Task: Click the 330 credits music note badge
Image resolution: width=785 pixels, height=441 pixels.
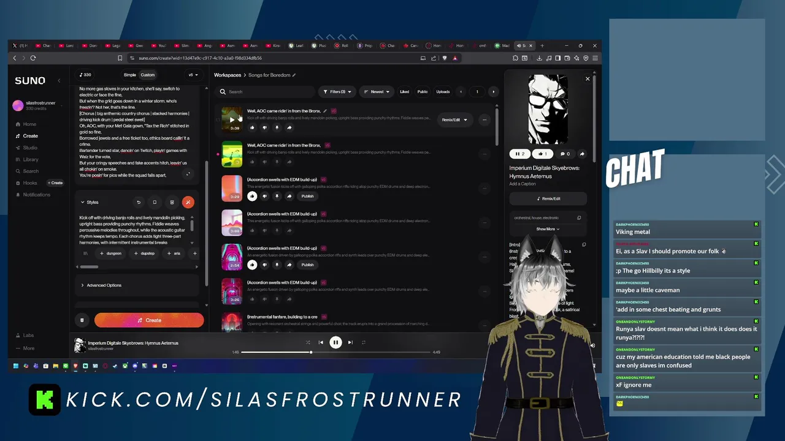Action: 85,75
